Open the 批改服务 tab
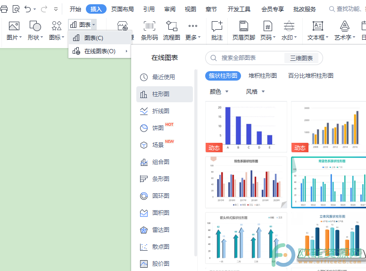This screenshot has width=366, height=271. pos(305,9)
